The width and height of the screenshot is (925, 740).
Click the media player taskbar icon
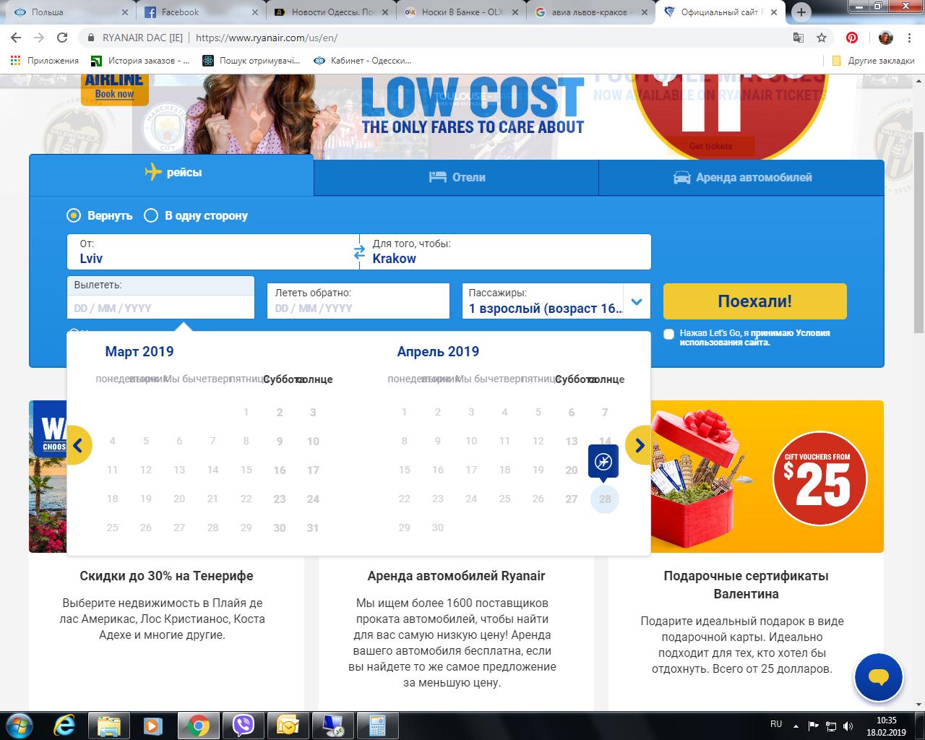pyautogui.click(x=153, y=725)
